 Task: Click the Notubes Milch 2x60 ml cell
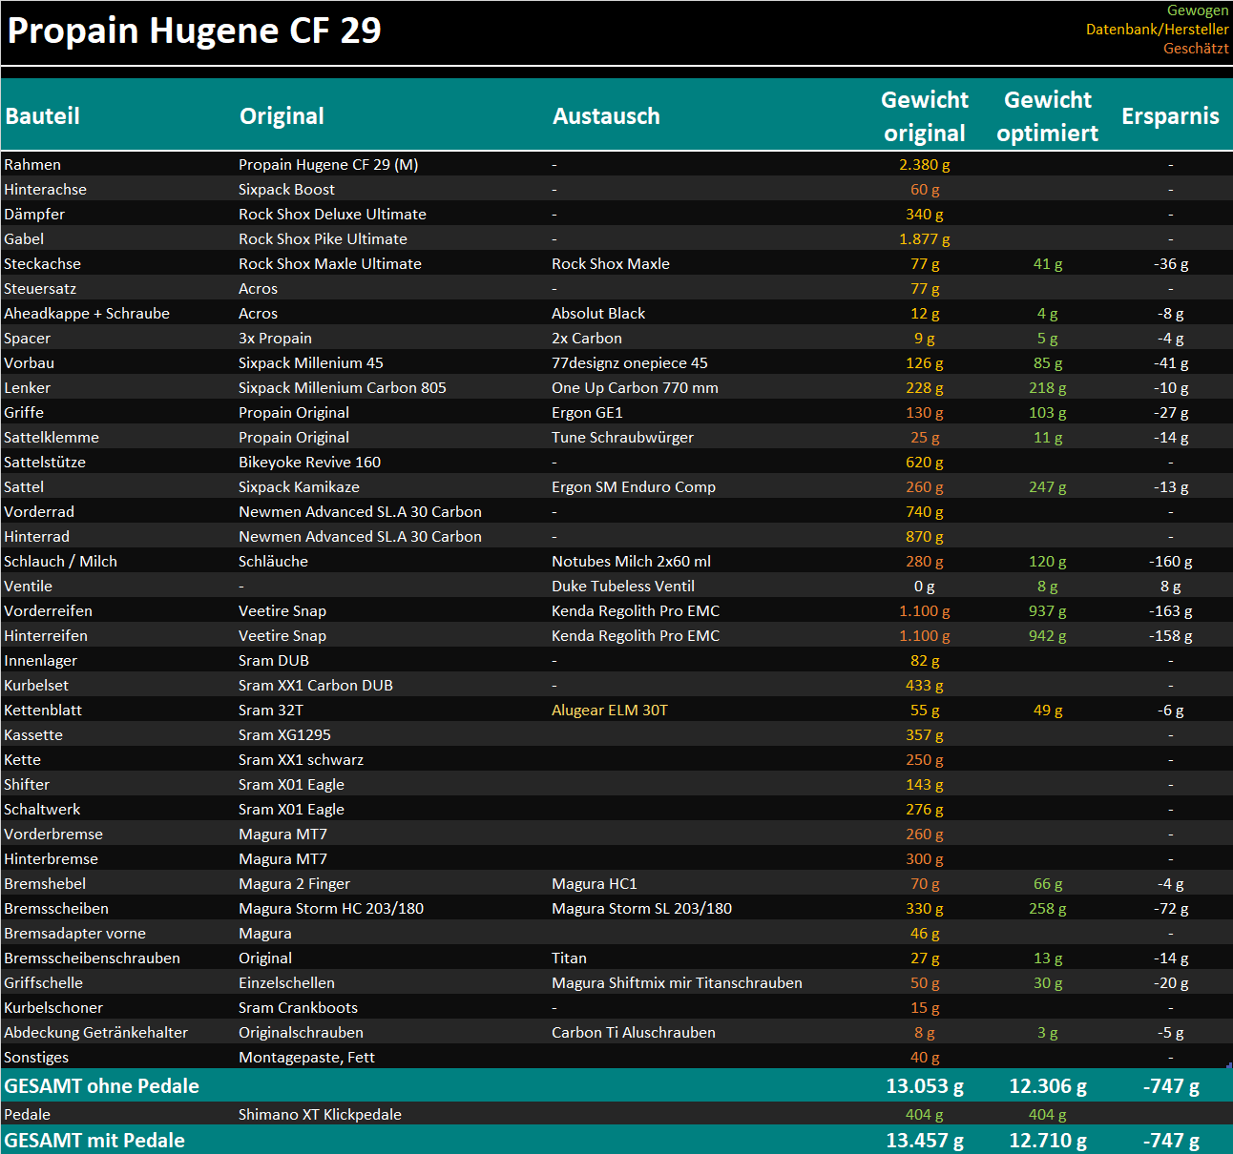(631, 562)
